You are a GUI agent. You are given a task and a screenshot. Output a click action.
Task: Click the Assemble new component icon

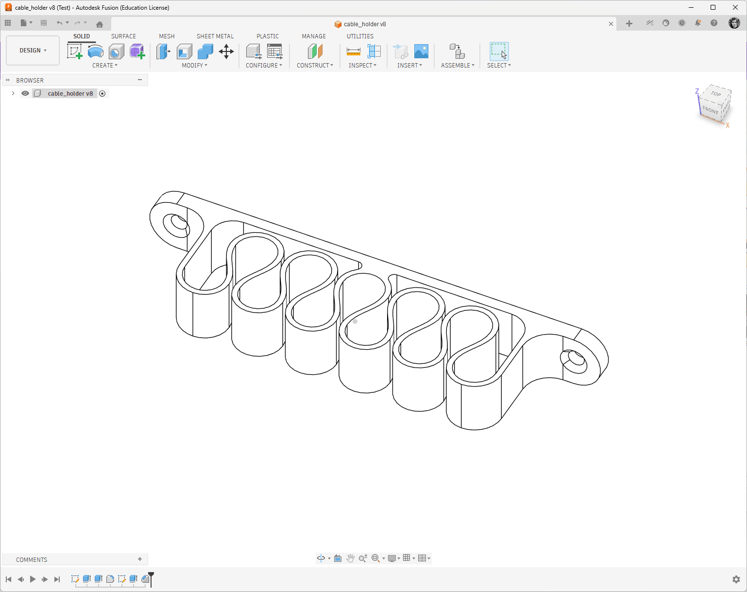457,51
